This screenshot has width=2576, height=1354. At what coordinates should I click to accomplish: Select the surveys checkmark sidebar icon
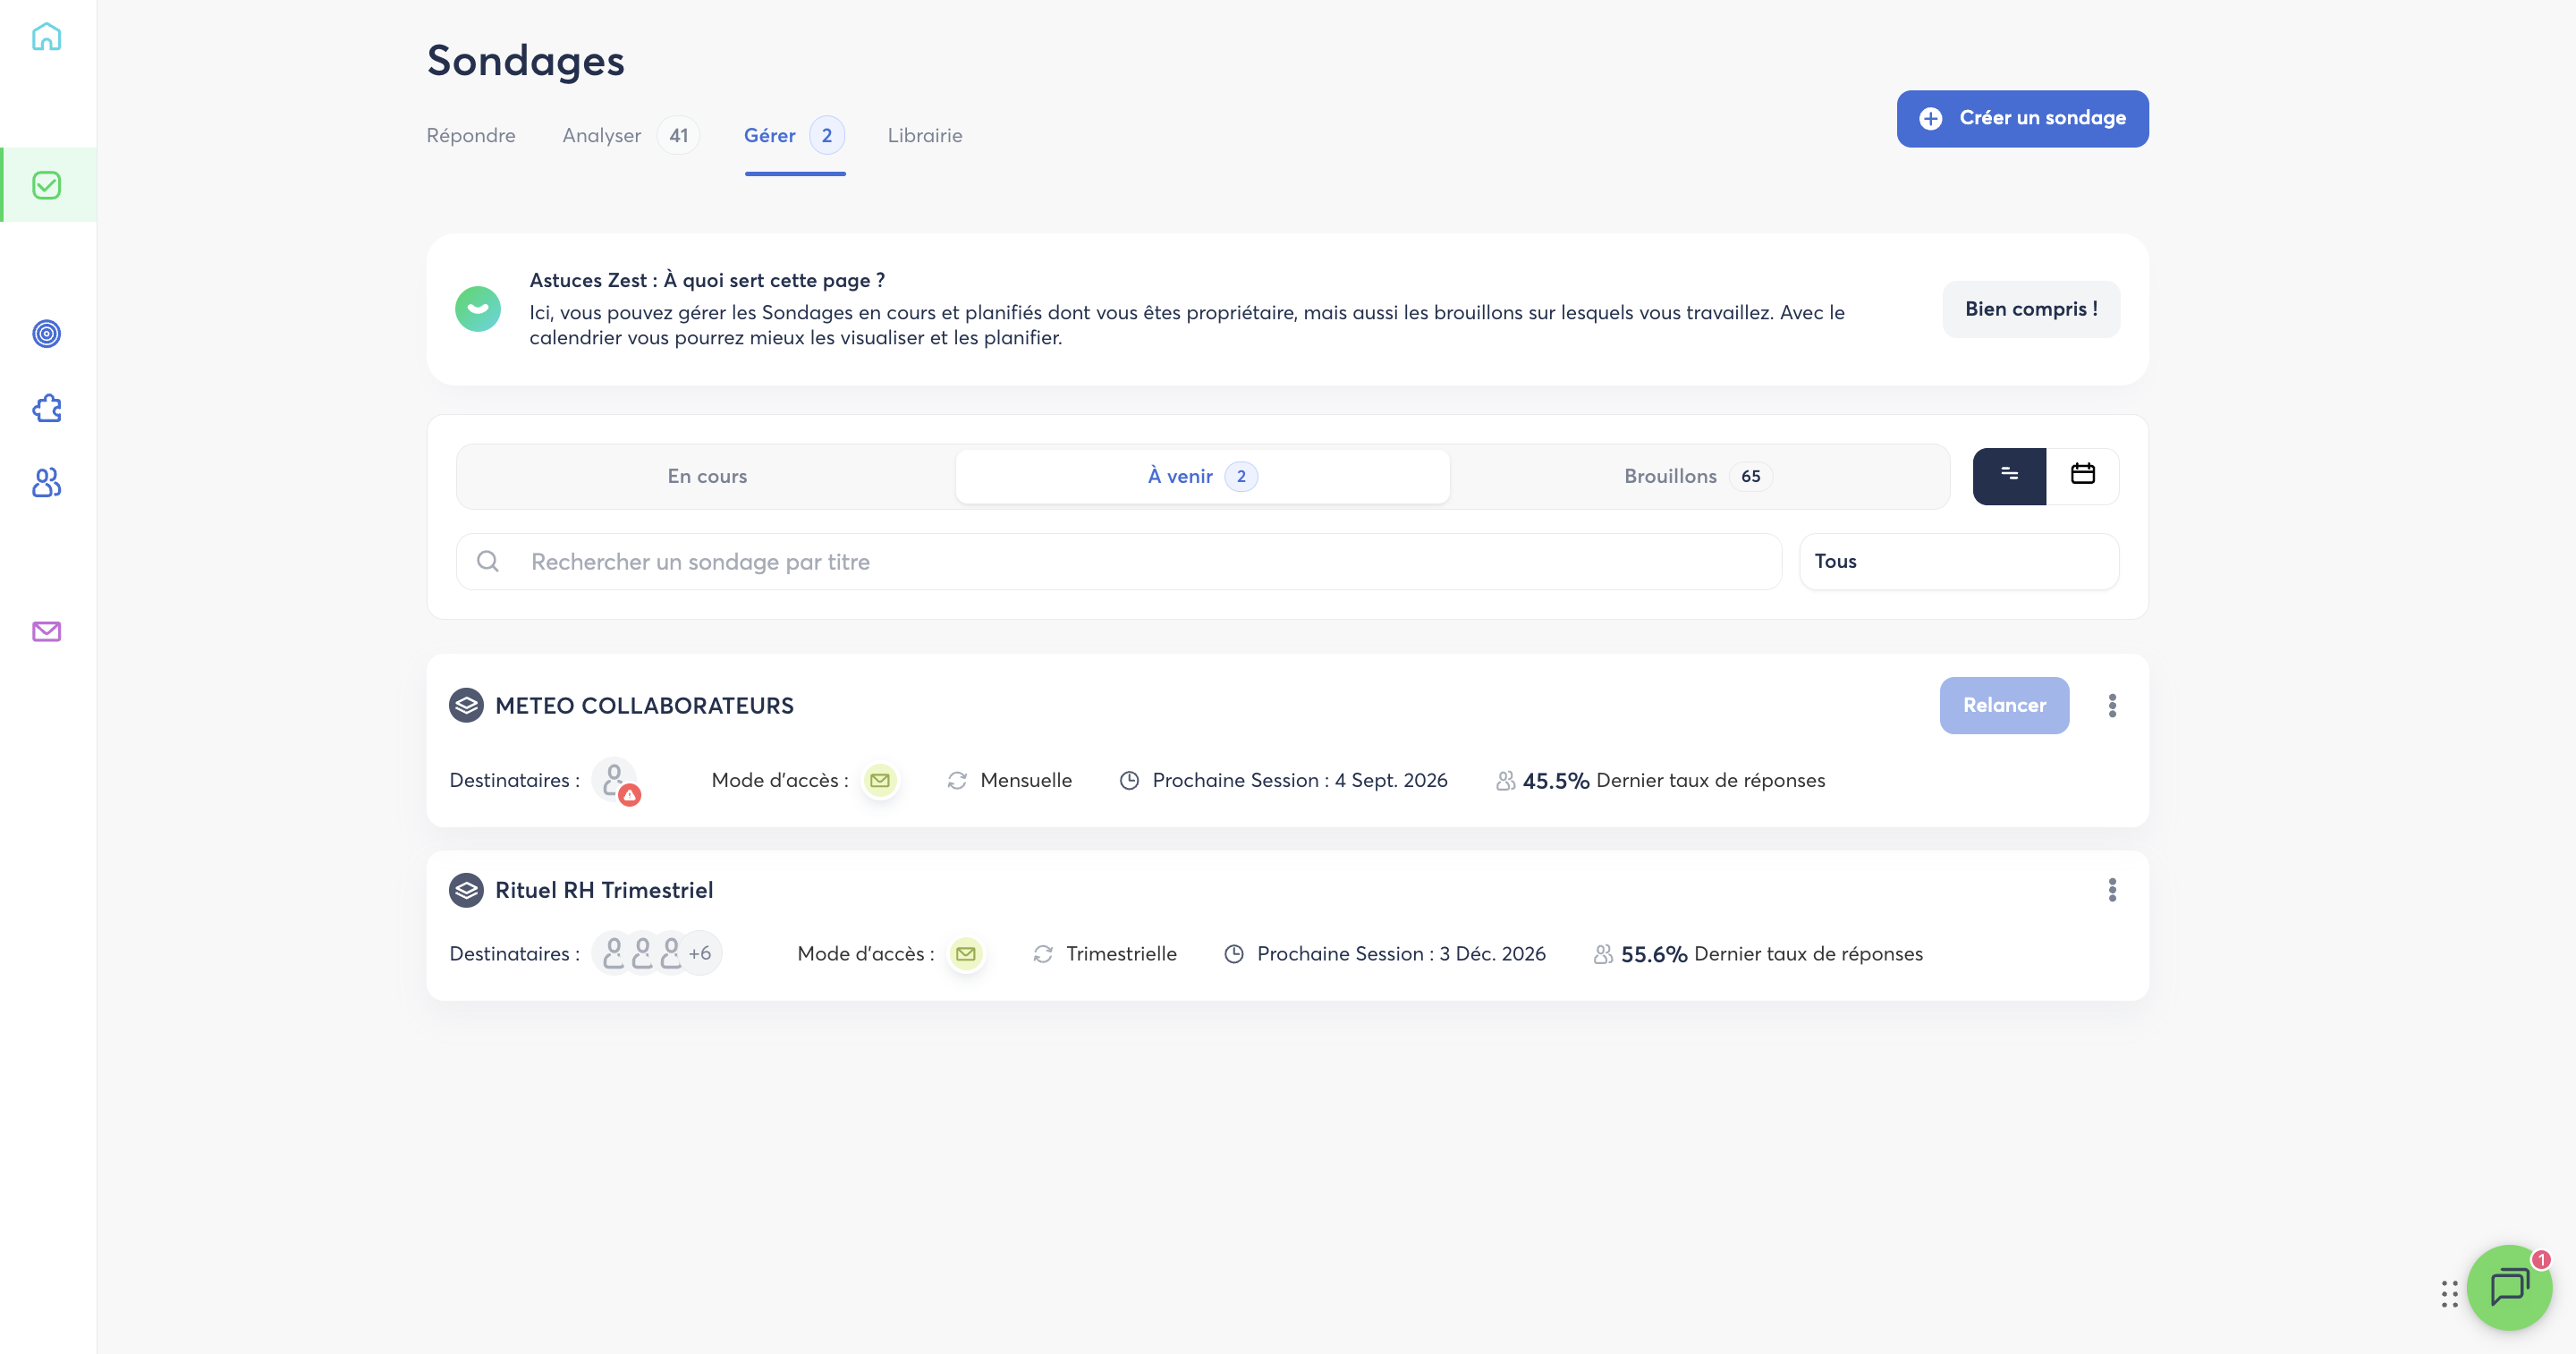46,185
